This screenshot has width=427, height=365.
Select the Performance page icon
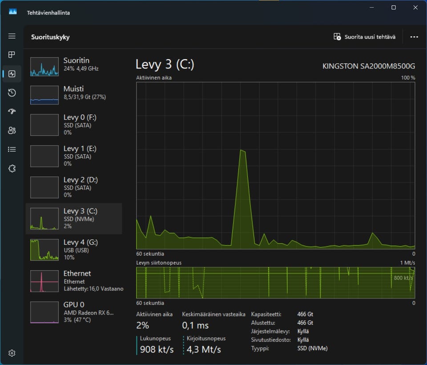(x=12, y=74)
